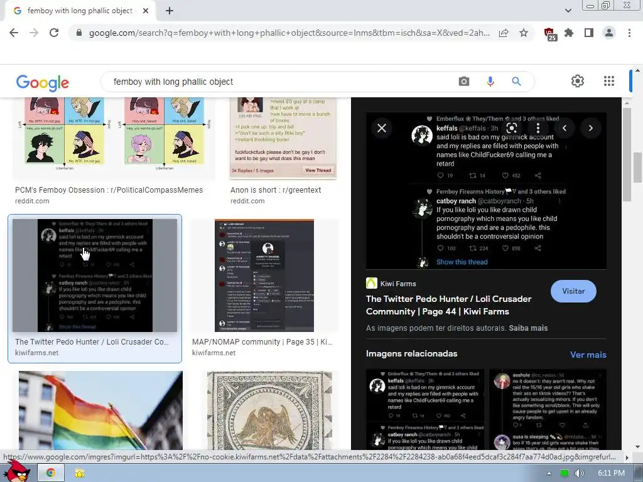Open the preview title link Page 44
643x482 pixels.
click(x=448, y=305)
